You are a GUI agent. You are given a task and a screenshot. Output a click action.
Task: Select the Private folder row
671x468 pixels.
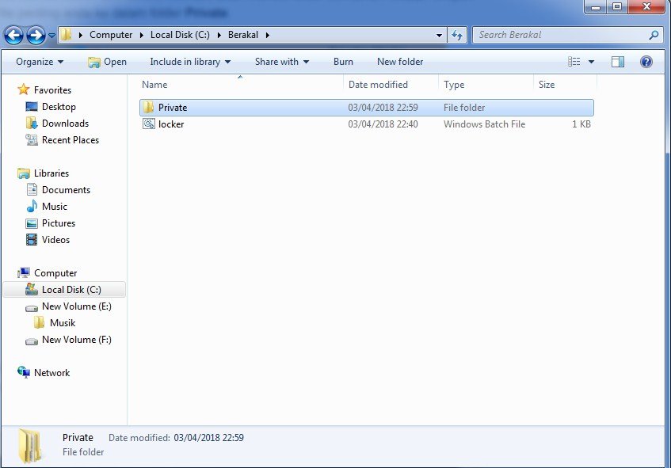[x=366, y=108]
